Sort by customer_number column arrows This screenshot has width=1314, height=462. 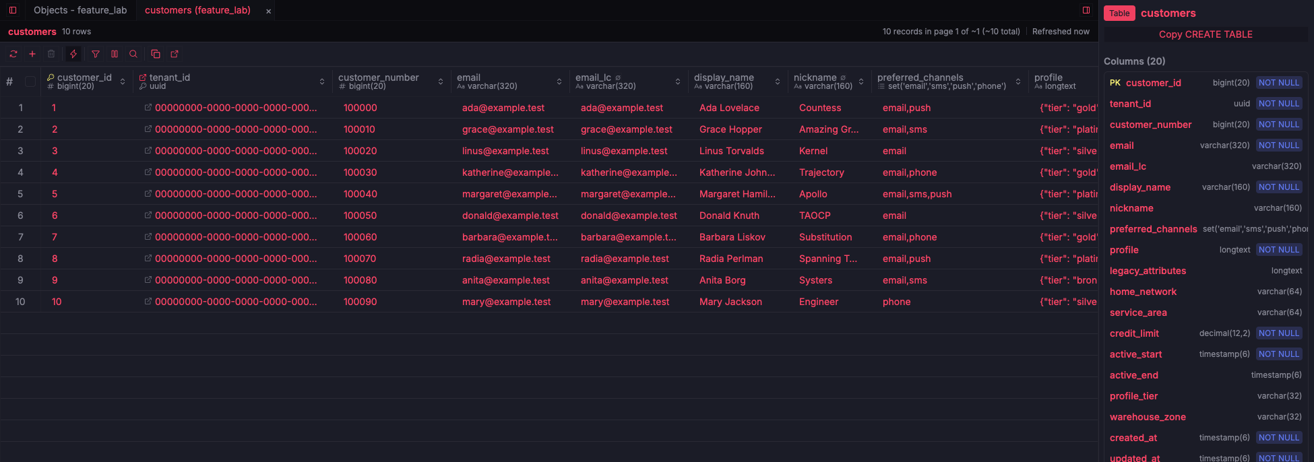tap(441, 81)
